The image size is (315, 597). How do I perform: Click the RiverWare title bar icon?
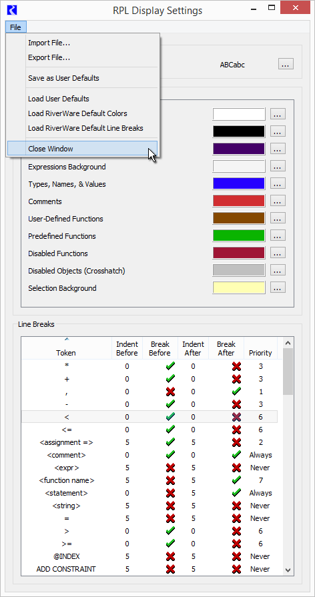click(x=13, y=10)
